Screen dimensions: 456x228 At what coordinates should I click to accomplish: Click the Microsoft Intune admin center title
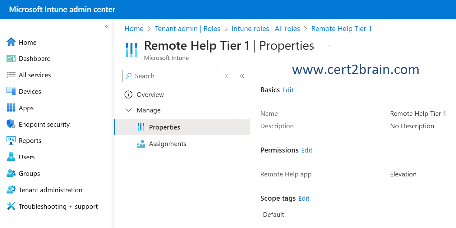(62, 10)
